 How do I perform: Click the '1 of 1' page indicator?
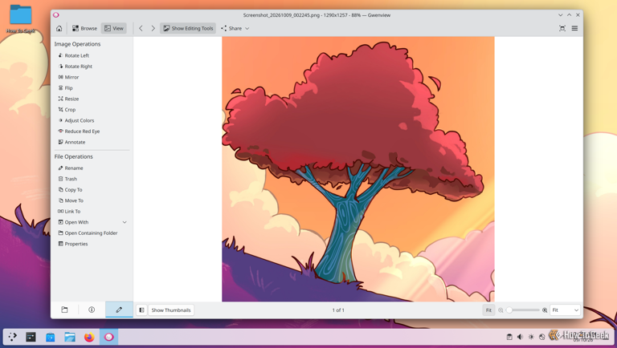[338, 310]
